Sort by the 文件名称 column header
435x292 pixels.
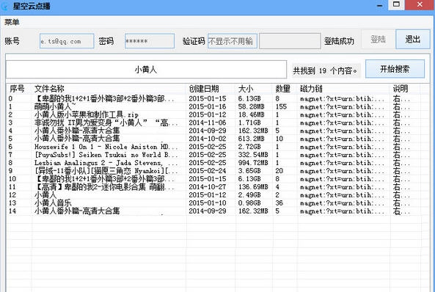coord(49,89)
